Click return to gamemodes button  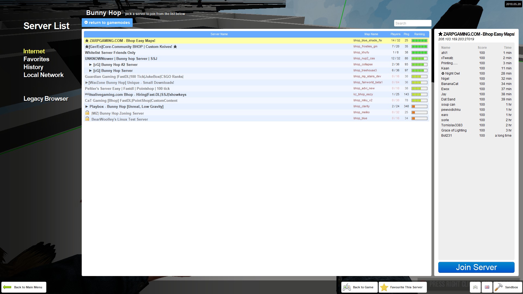click(x=107, y=23)
